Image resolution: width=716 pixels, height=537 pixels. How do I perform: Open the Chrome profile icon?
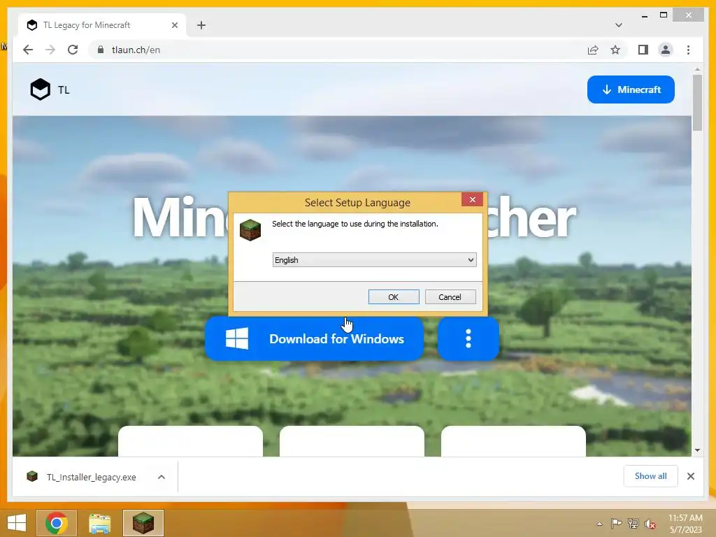[x=666, y=50]
